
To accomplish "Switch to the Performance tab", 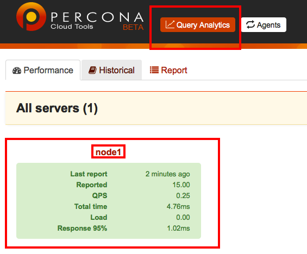I will click(x=43, y=70).
